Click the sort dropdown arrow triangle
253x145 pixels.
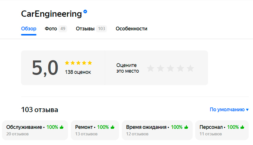point(247,110)
